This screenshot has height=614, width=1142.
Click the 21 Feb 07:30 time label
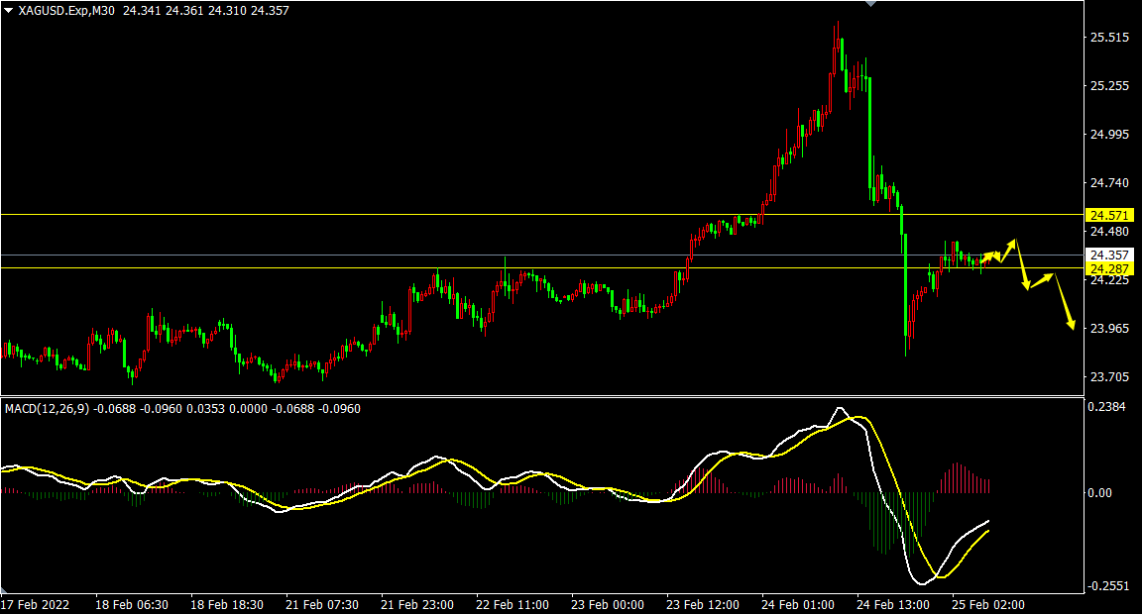pyautogui.click(x=322, y=604)
